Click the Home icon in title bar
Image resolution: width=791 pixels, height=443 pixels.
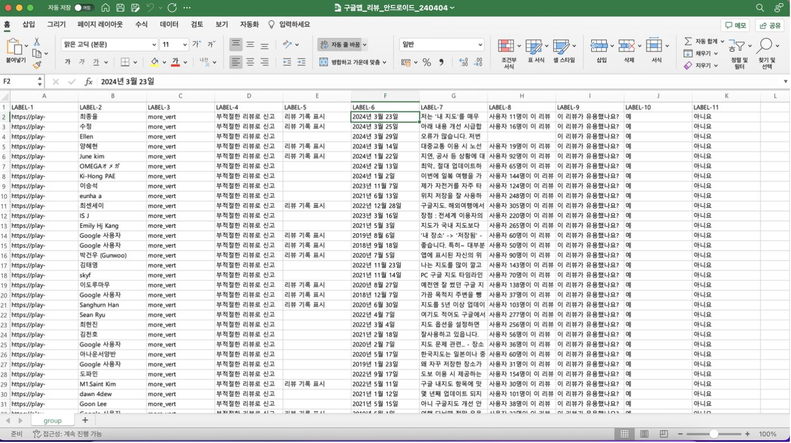pos(105,8)
